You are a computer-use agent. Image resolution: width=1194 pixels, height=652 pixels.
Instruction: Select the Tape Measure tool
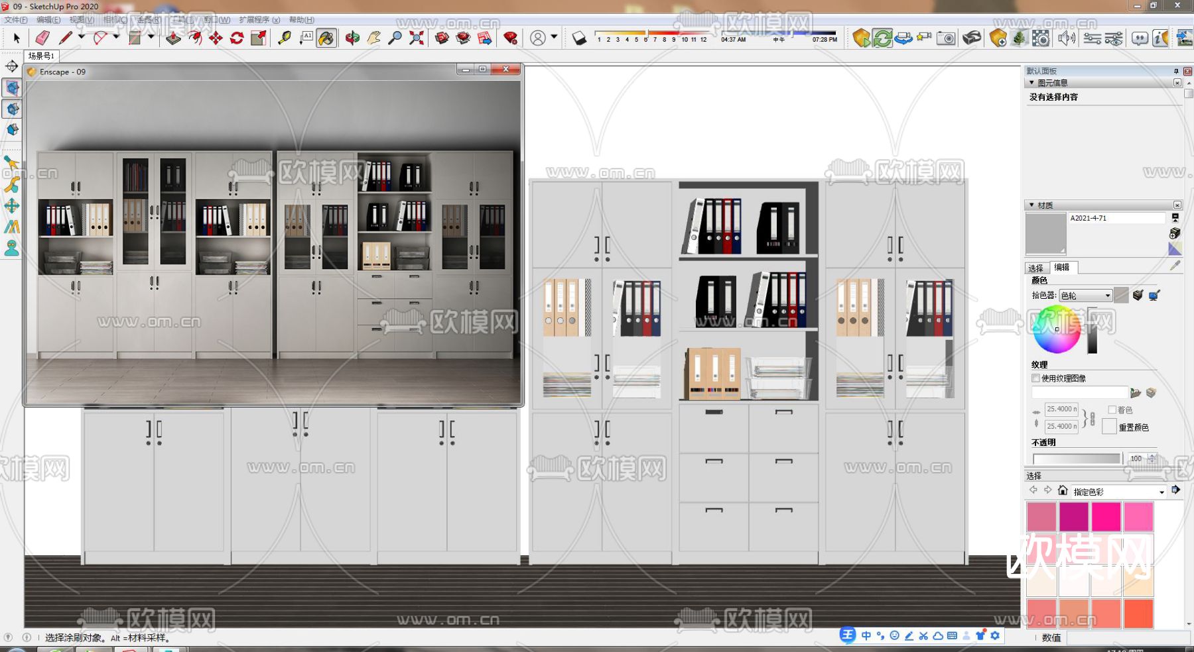285,38
